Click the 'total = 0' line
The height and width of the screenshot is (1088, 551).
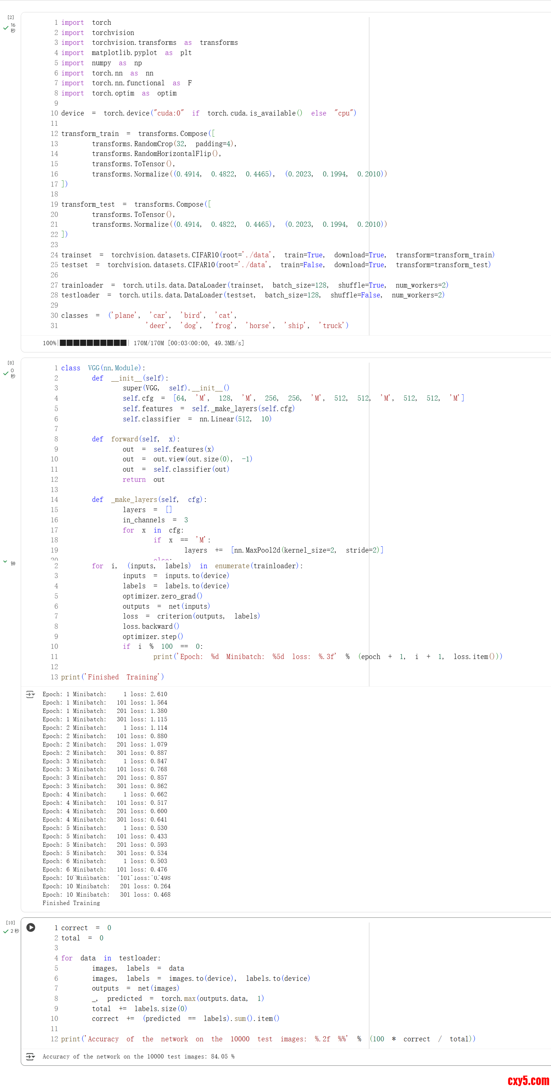[x=82, y=937]
